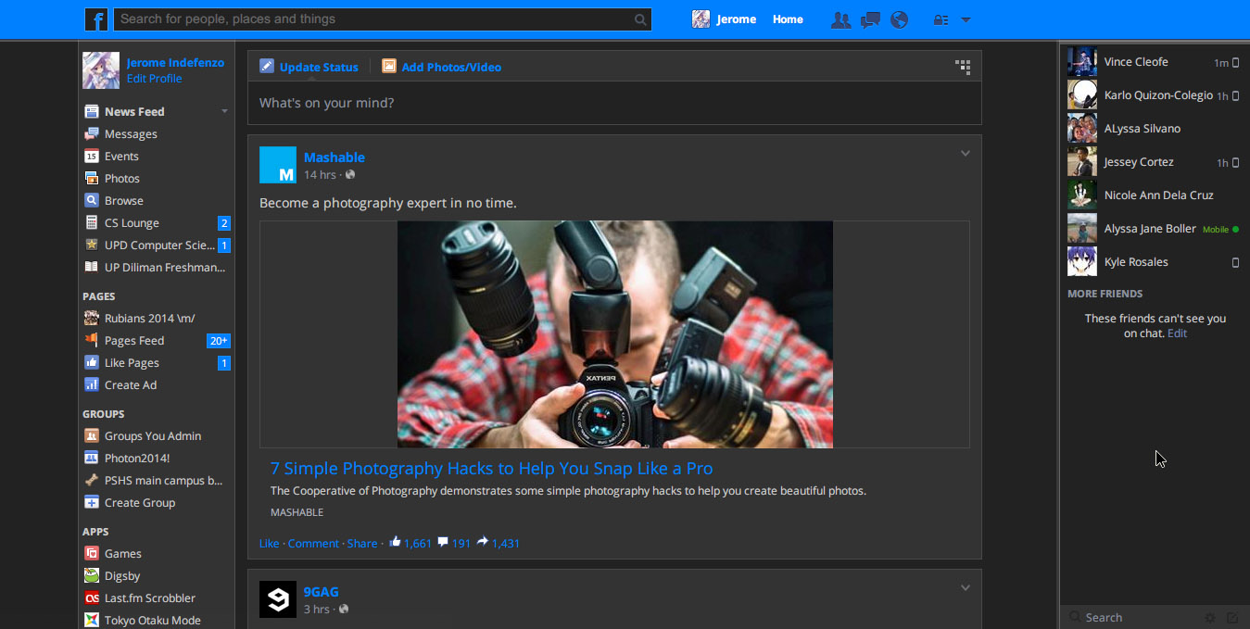The height and width of the screenshot is (629, 1250).
Task: Open the 9GAG page name link
Action: click(322, 592)
